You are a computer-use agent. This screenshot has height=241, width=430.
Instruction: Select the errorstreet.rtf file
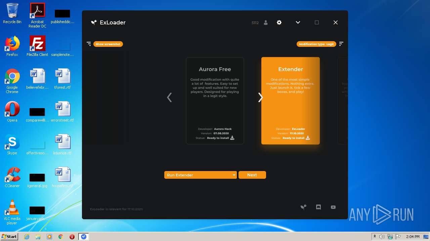coord(62,112)
